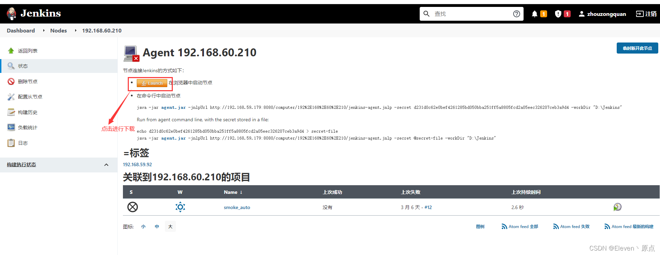The image size is (660, 255).
Task: Expand the Dashboard breadcrumb arrow
Action: 44,30
